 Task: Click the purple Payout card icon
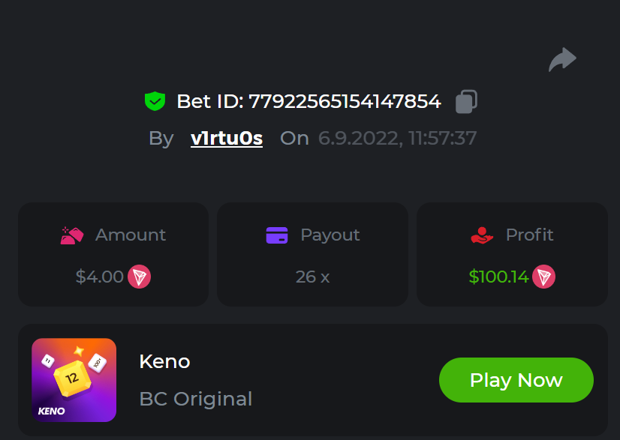click(x=277, y=235)
